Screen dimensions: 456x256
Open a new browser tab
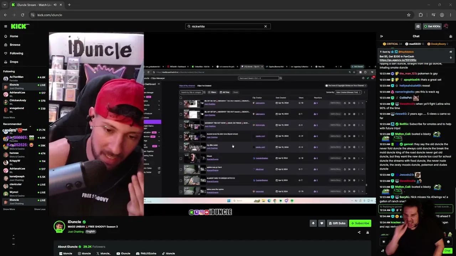(x=69, y=5)
